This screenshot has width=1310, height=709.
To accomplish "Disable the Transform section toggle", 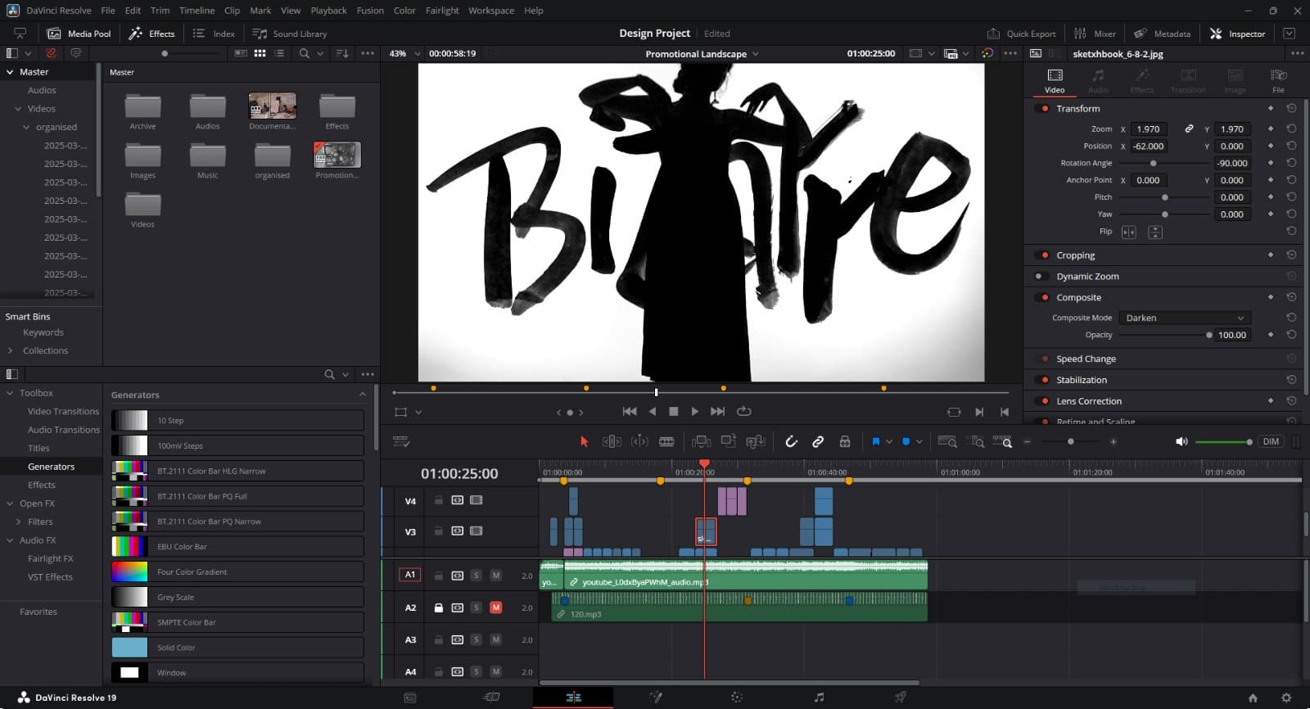I will coord(1043,108).
